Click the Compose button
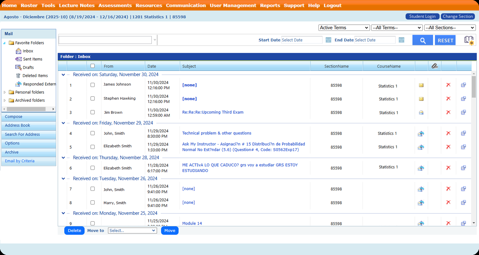 click(28, 117)
